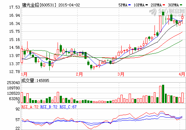Click the blue 5PMA legend color swatch
This screenshot has width=186, height=130.
click(x=129, y=5)
